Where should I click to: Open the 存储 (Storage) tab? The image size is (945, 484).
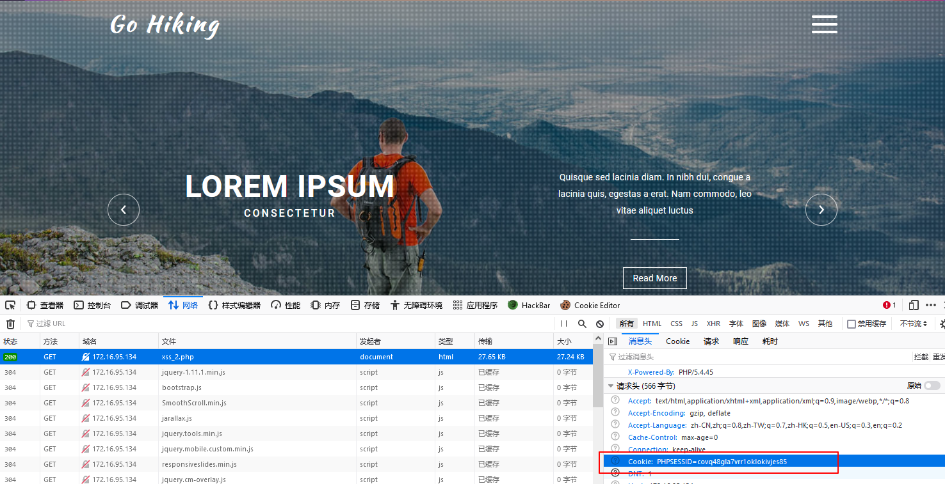(365, 305)
